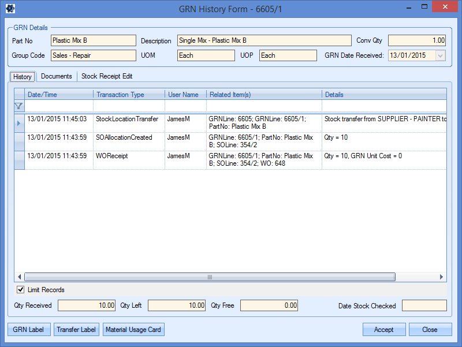Click the Date Stock Checked field
This screenshot has width=462, height=347.
click(424, 305)
